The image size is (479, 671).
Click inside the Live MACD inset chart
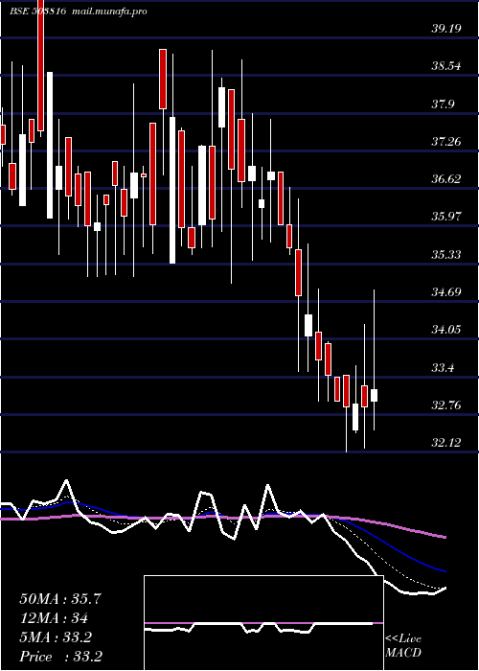263,623
